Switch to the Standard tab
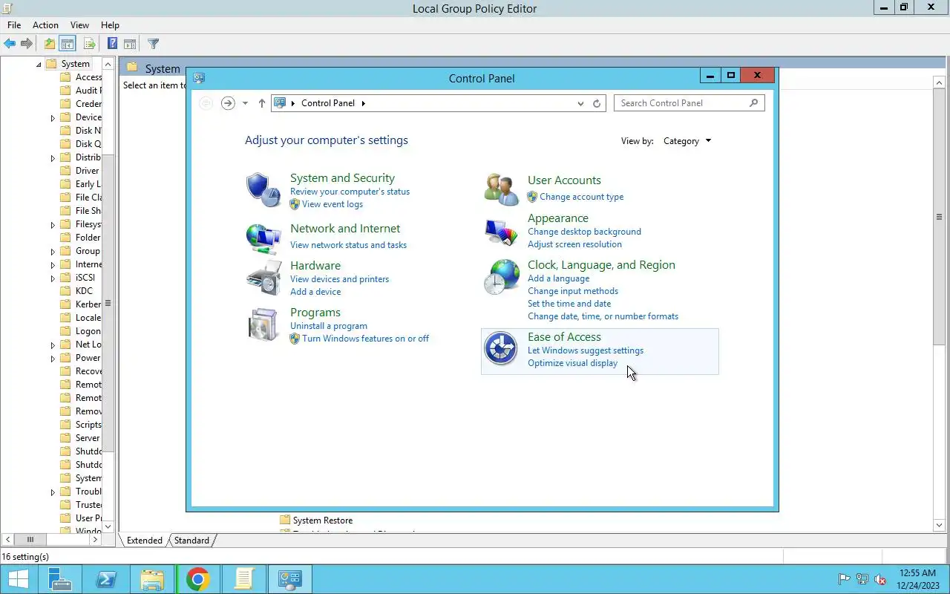This screenshot has height=594, width=950. click(x=191, y=541)
